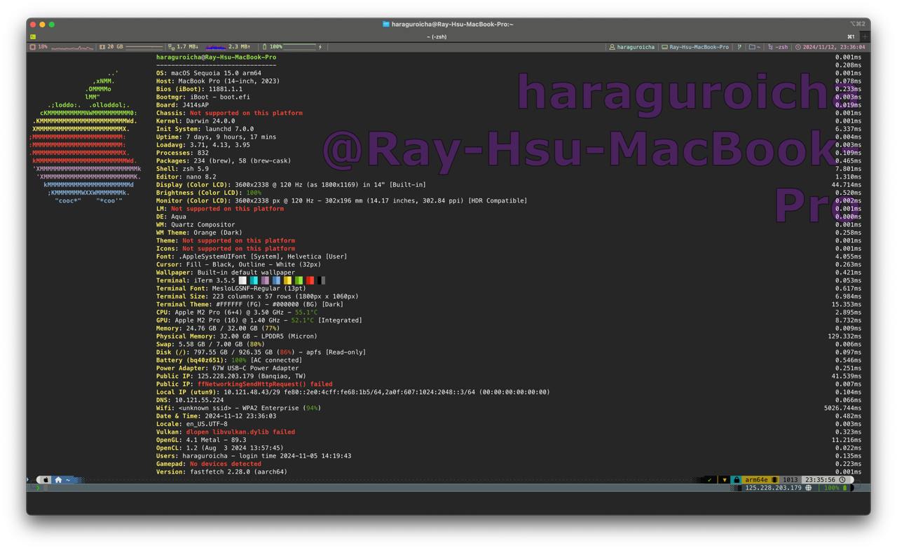The image size is (897, 550).
Task: Click the MesloLGSNF-Regular (13pt) font text
Action: [259, 288]
